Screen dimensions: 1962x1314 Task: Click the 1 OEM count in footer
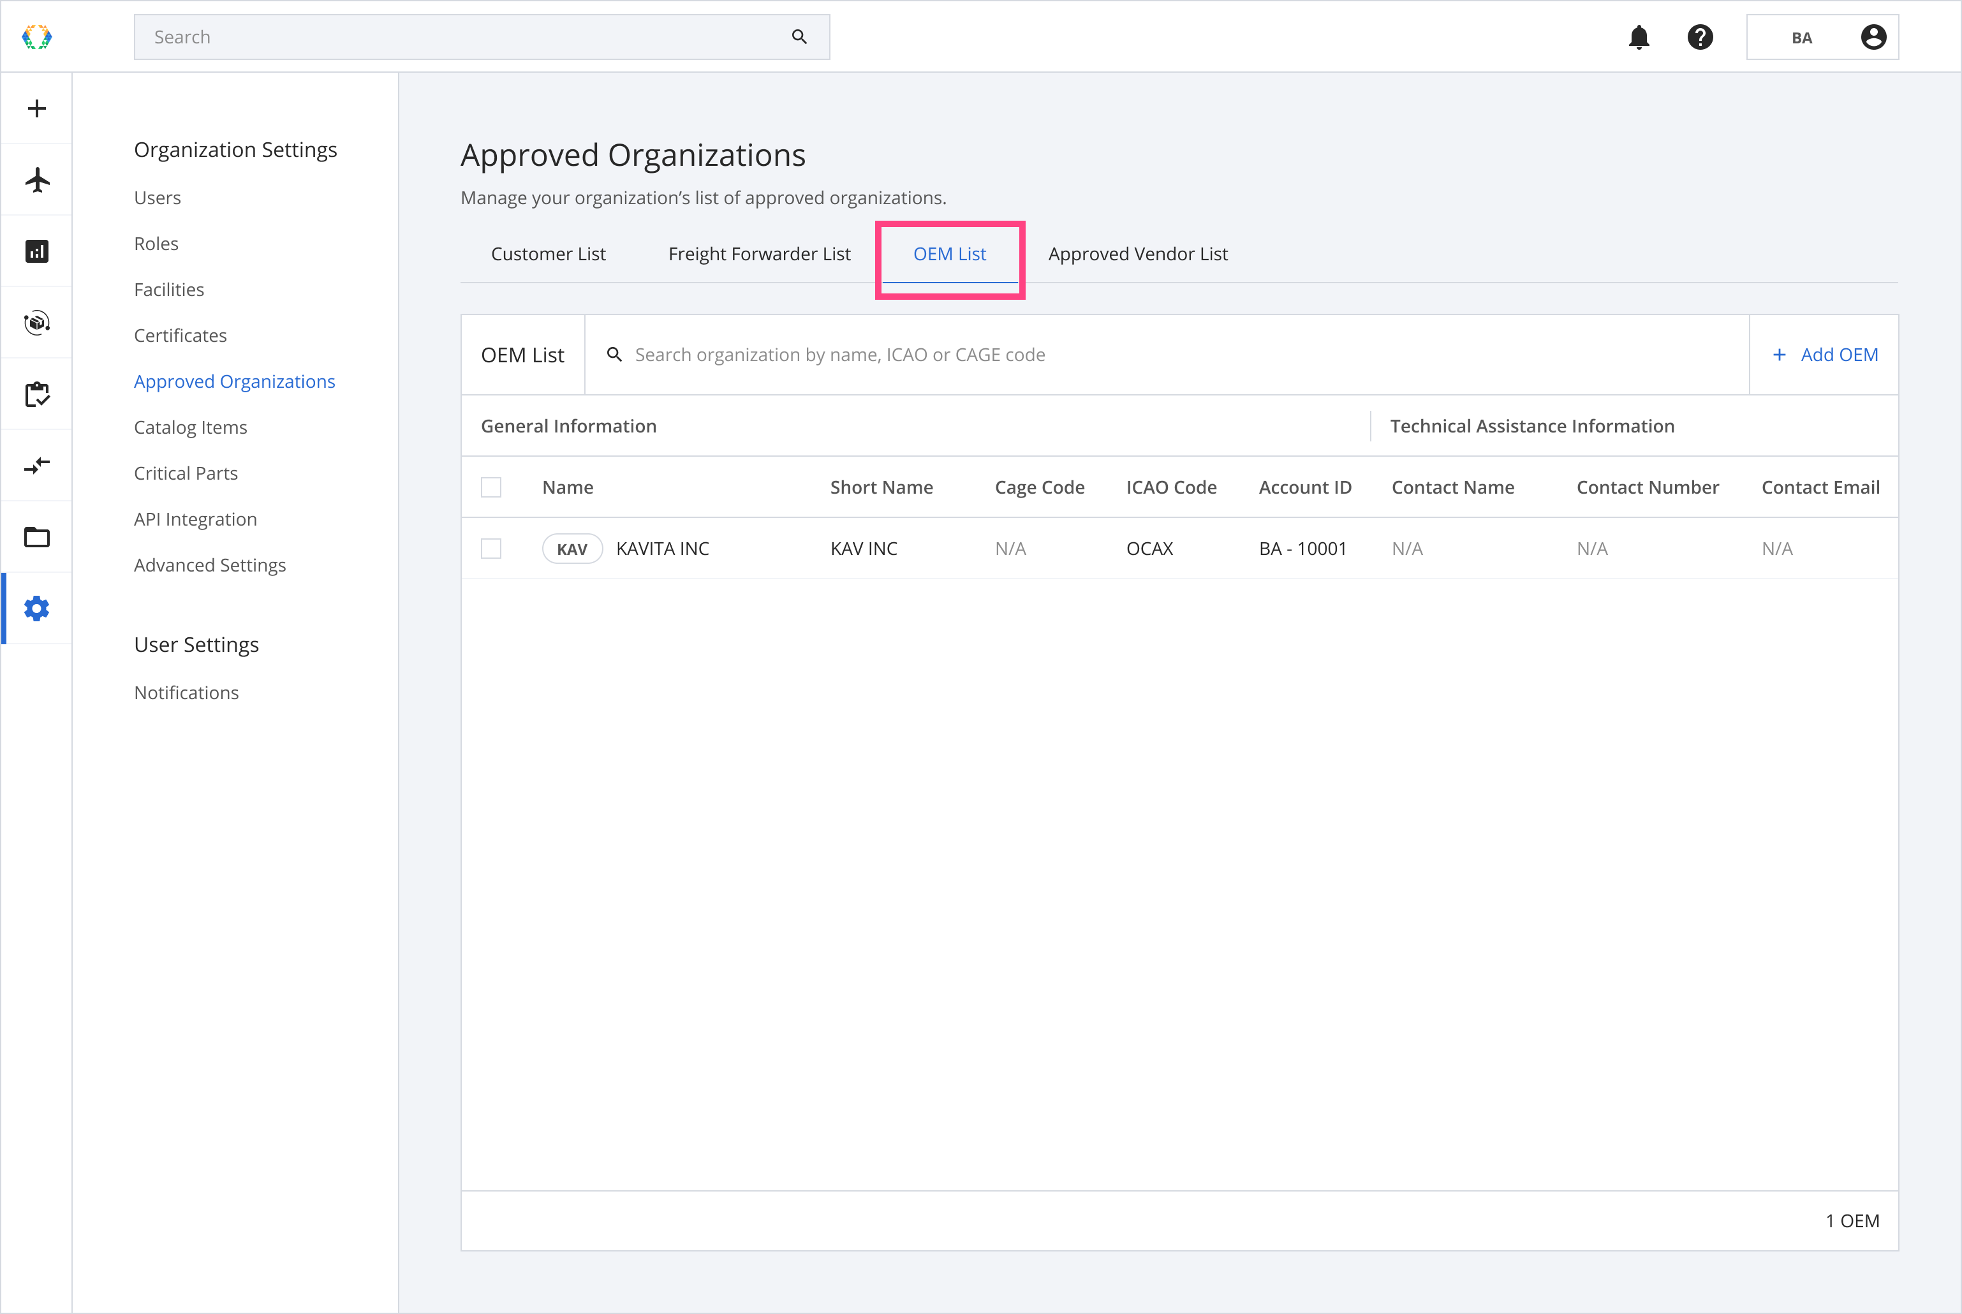pyautogui.click(x=1852, y=1221)
